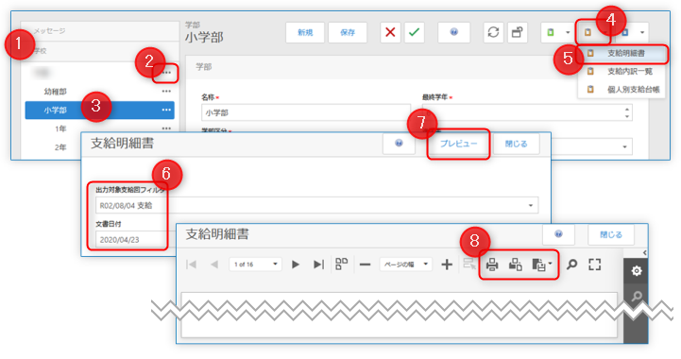
Task: Select 幼稚部 in the tree
Action: click(55, 92)
